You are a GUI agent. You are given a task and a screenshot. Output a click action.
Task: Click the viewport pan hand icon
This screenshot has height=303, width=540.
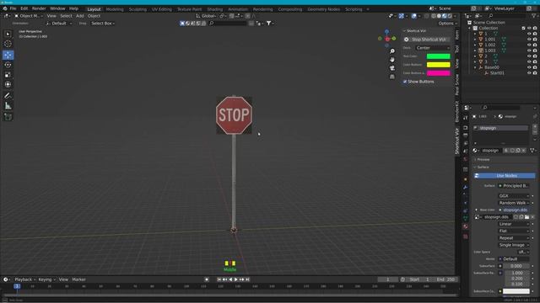(x=391, y=60)
